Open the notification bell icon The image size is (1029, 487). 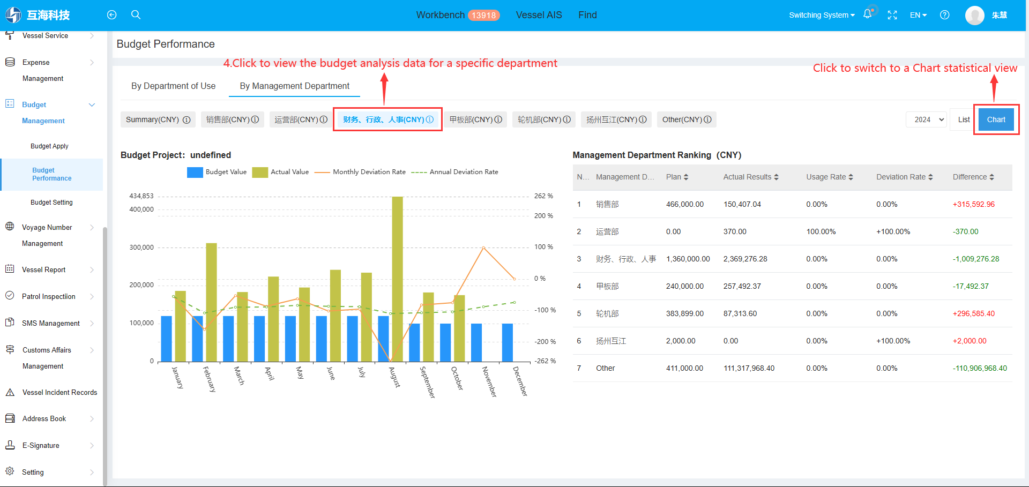click(x=867, y=14)
